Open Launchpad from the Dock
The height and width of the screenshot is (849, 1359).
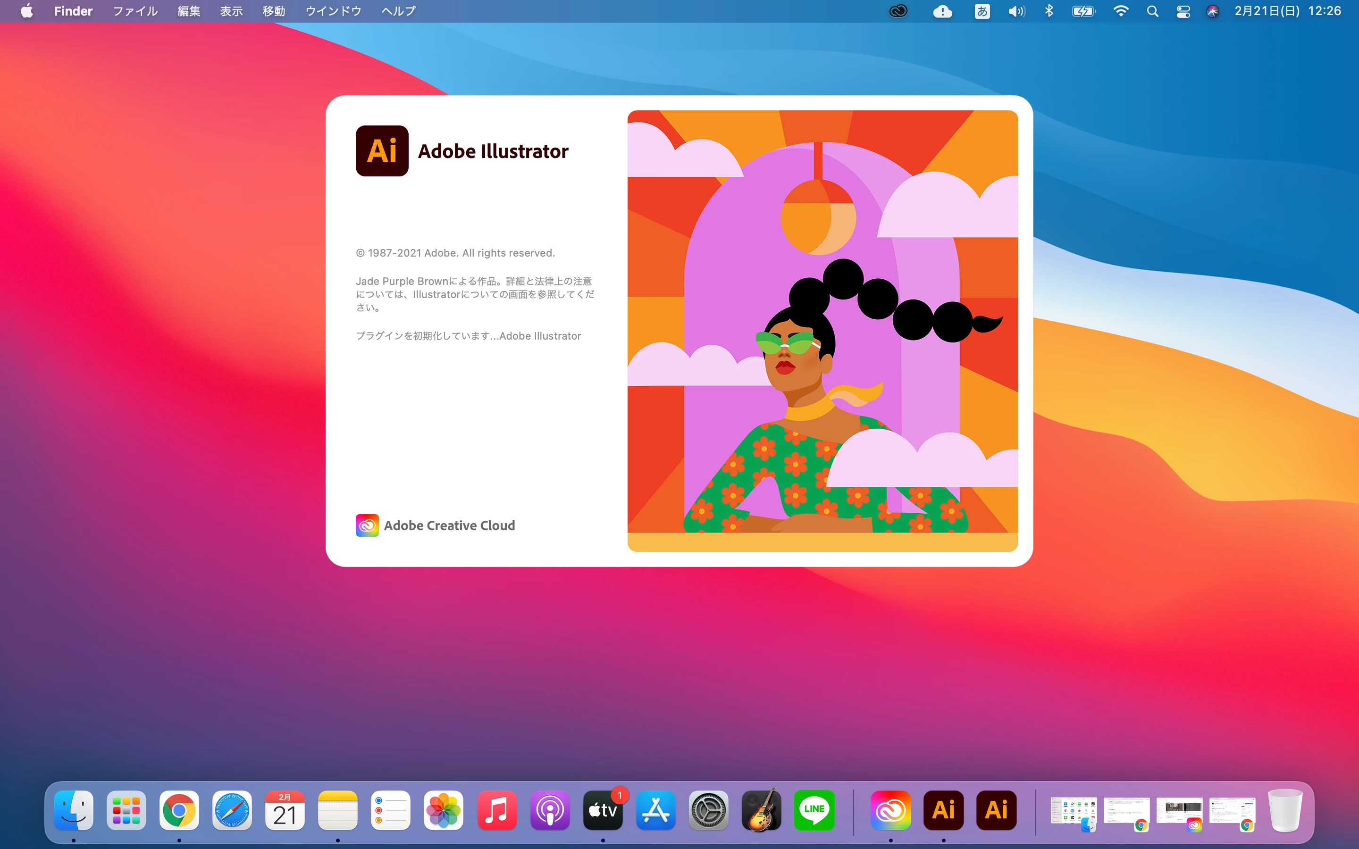pyautogui.click(x=126, y=810)
